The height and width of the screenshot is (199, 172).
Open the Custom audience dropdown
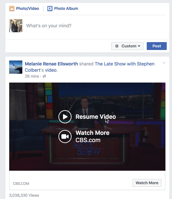click(x=127, y=46)
